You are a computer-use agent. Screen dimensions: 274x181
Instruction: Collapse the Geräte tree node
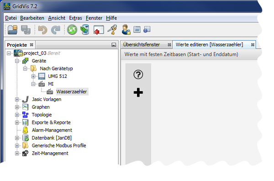pyautogui.click(x=17, y=61)
